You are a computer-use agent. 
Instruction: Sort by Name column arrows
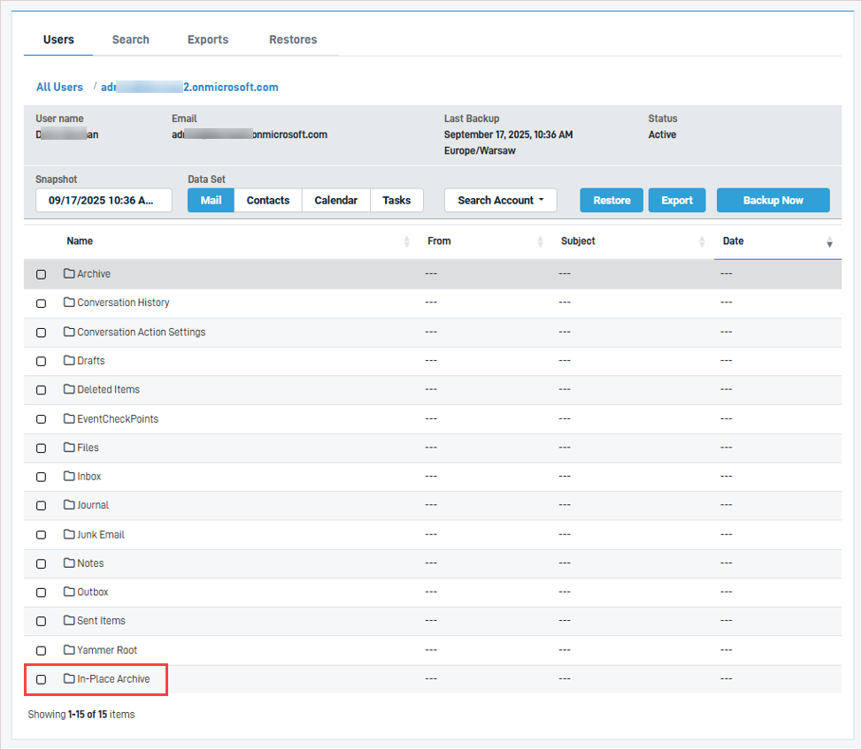407,241
